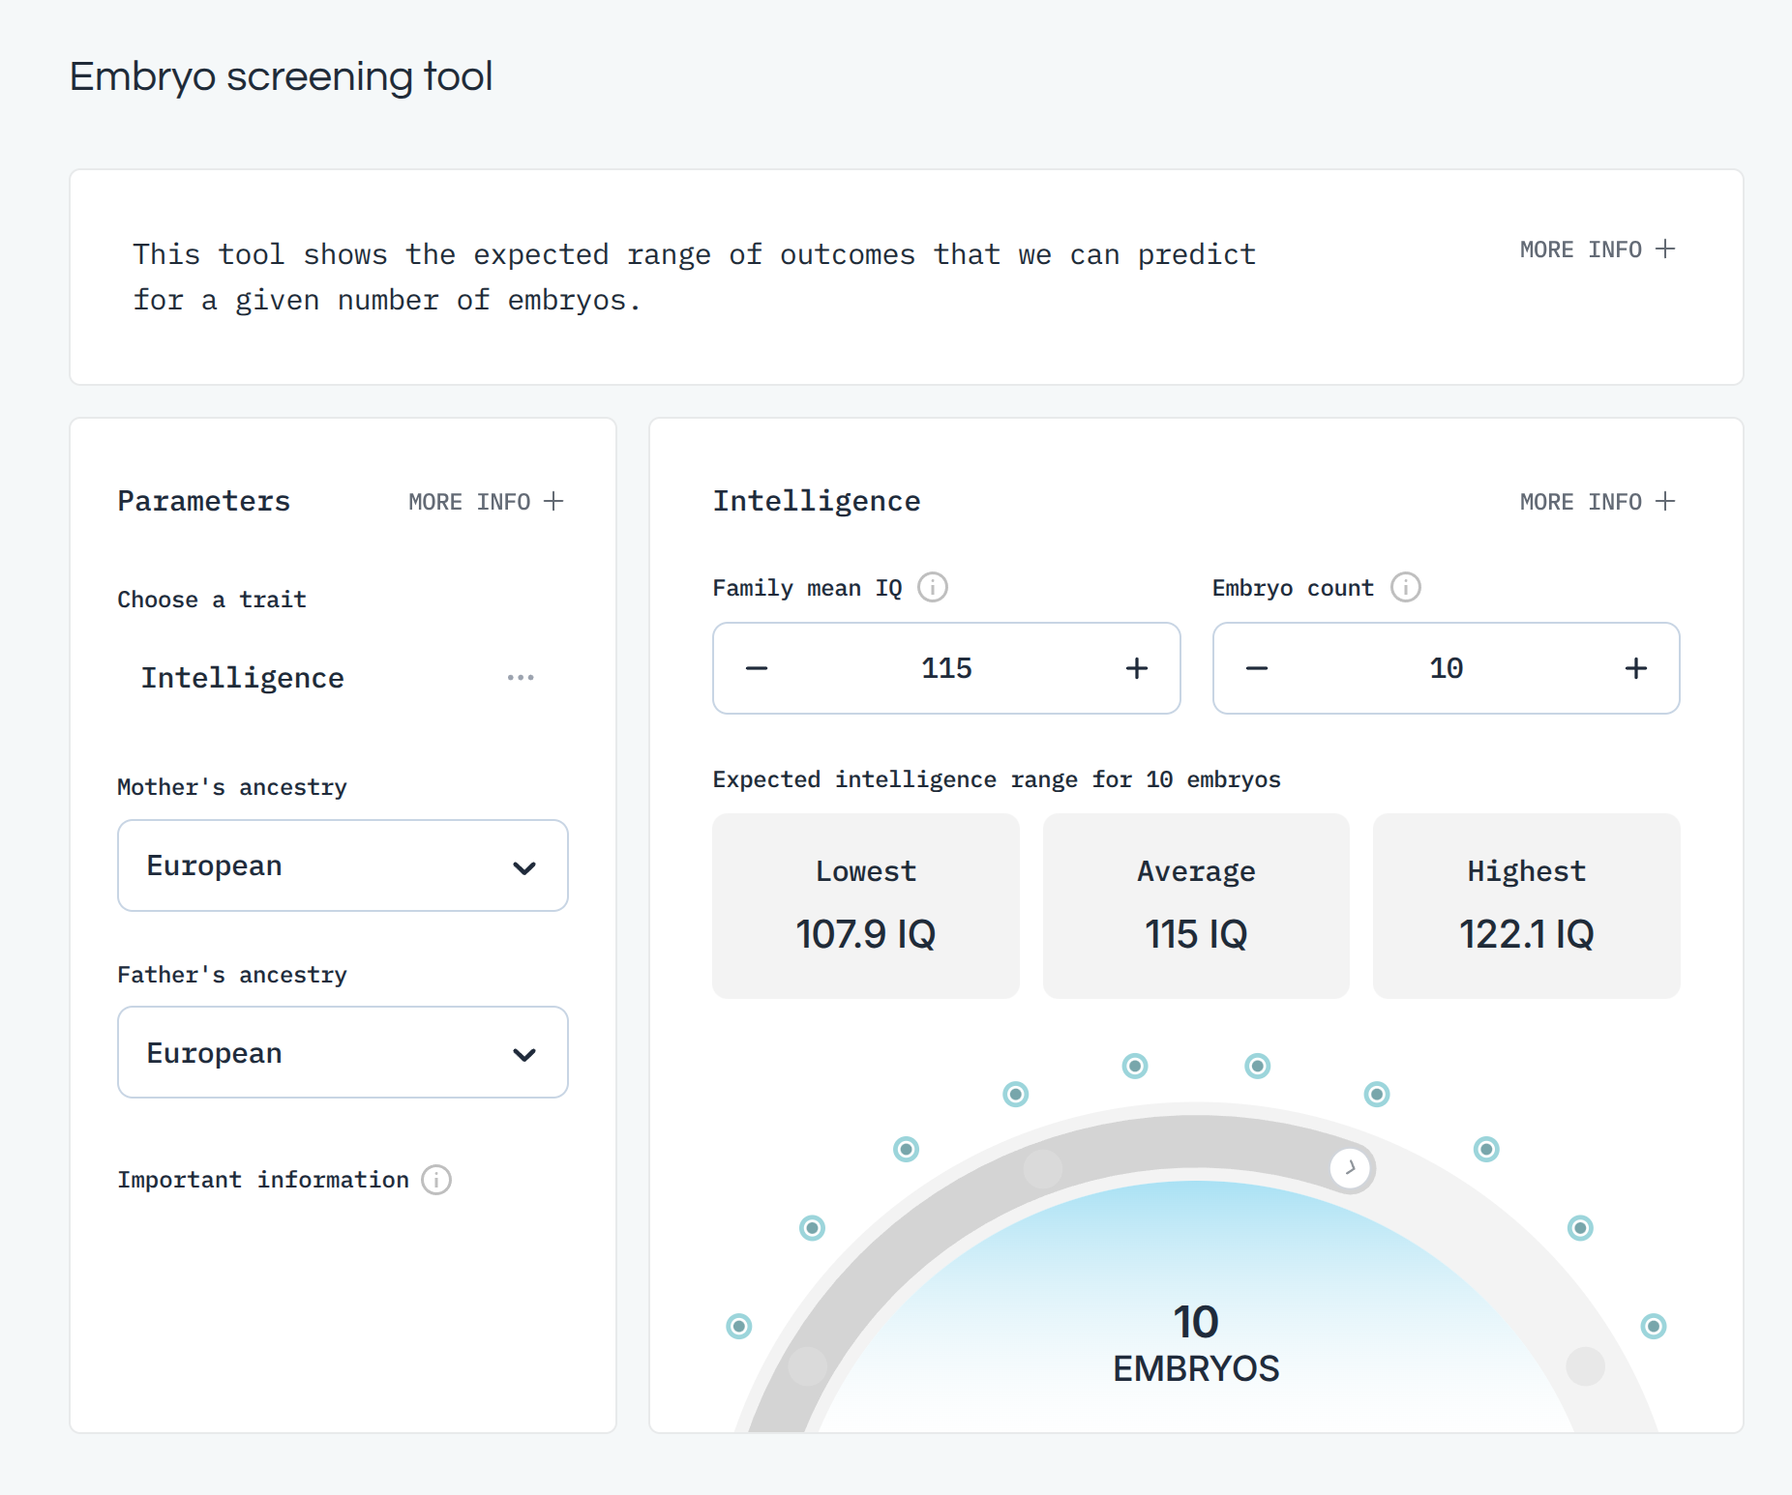Open the Intelligence trait options menu
Image resolution: width=1792 pixels, height=1495 pixels.
521,678
